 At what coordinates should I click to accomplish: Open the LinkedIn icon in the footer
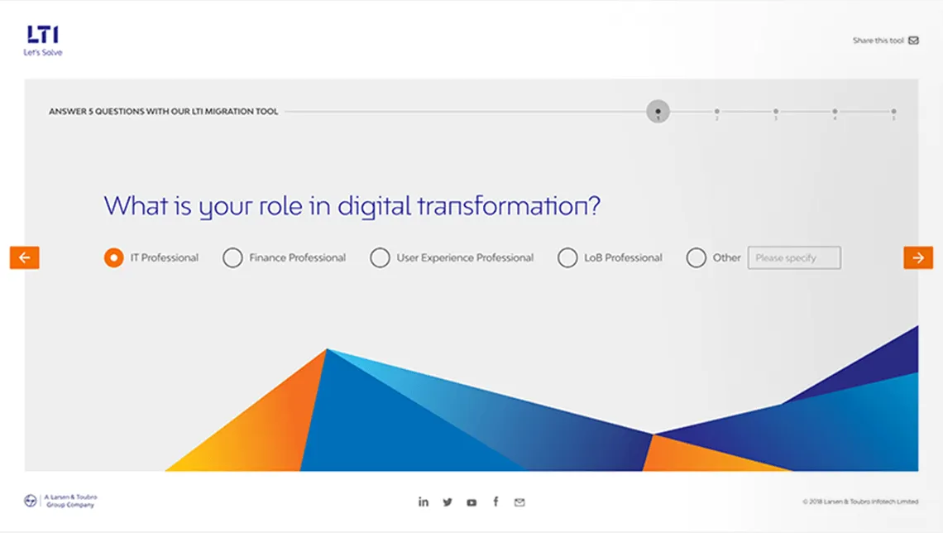pyautogui.click(x=424, y=502)
